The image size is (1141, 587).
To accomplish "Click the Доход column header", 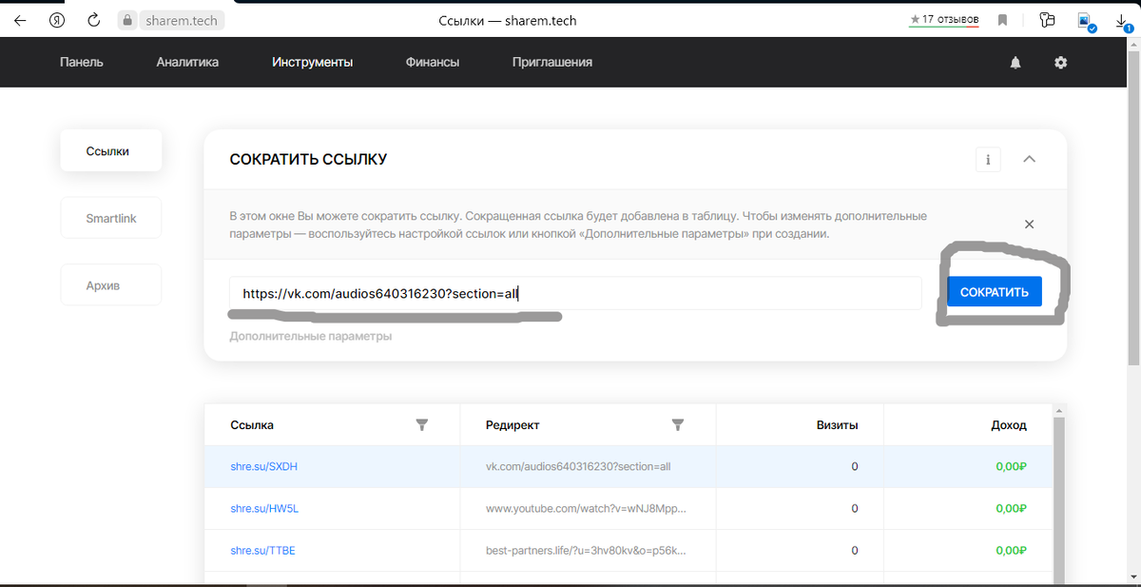I will coord(1009,425).
